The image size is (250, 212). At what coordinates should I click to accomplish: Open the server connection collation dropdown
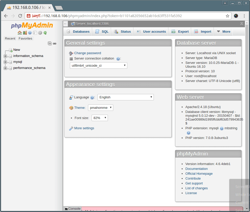[98, 65]
